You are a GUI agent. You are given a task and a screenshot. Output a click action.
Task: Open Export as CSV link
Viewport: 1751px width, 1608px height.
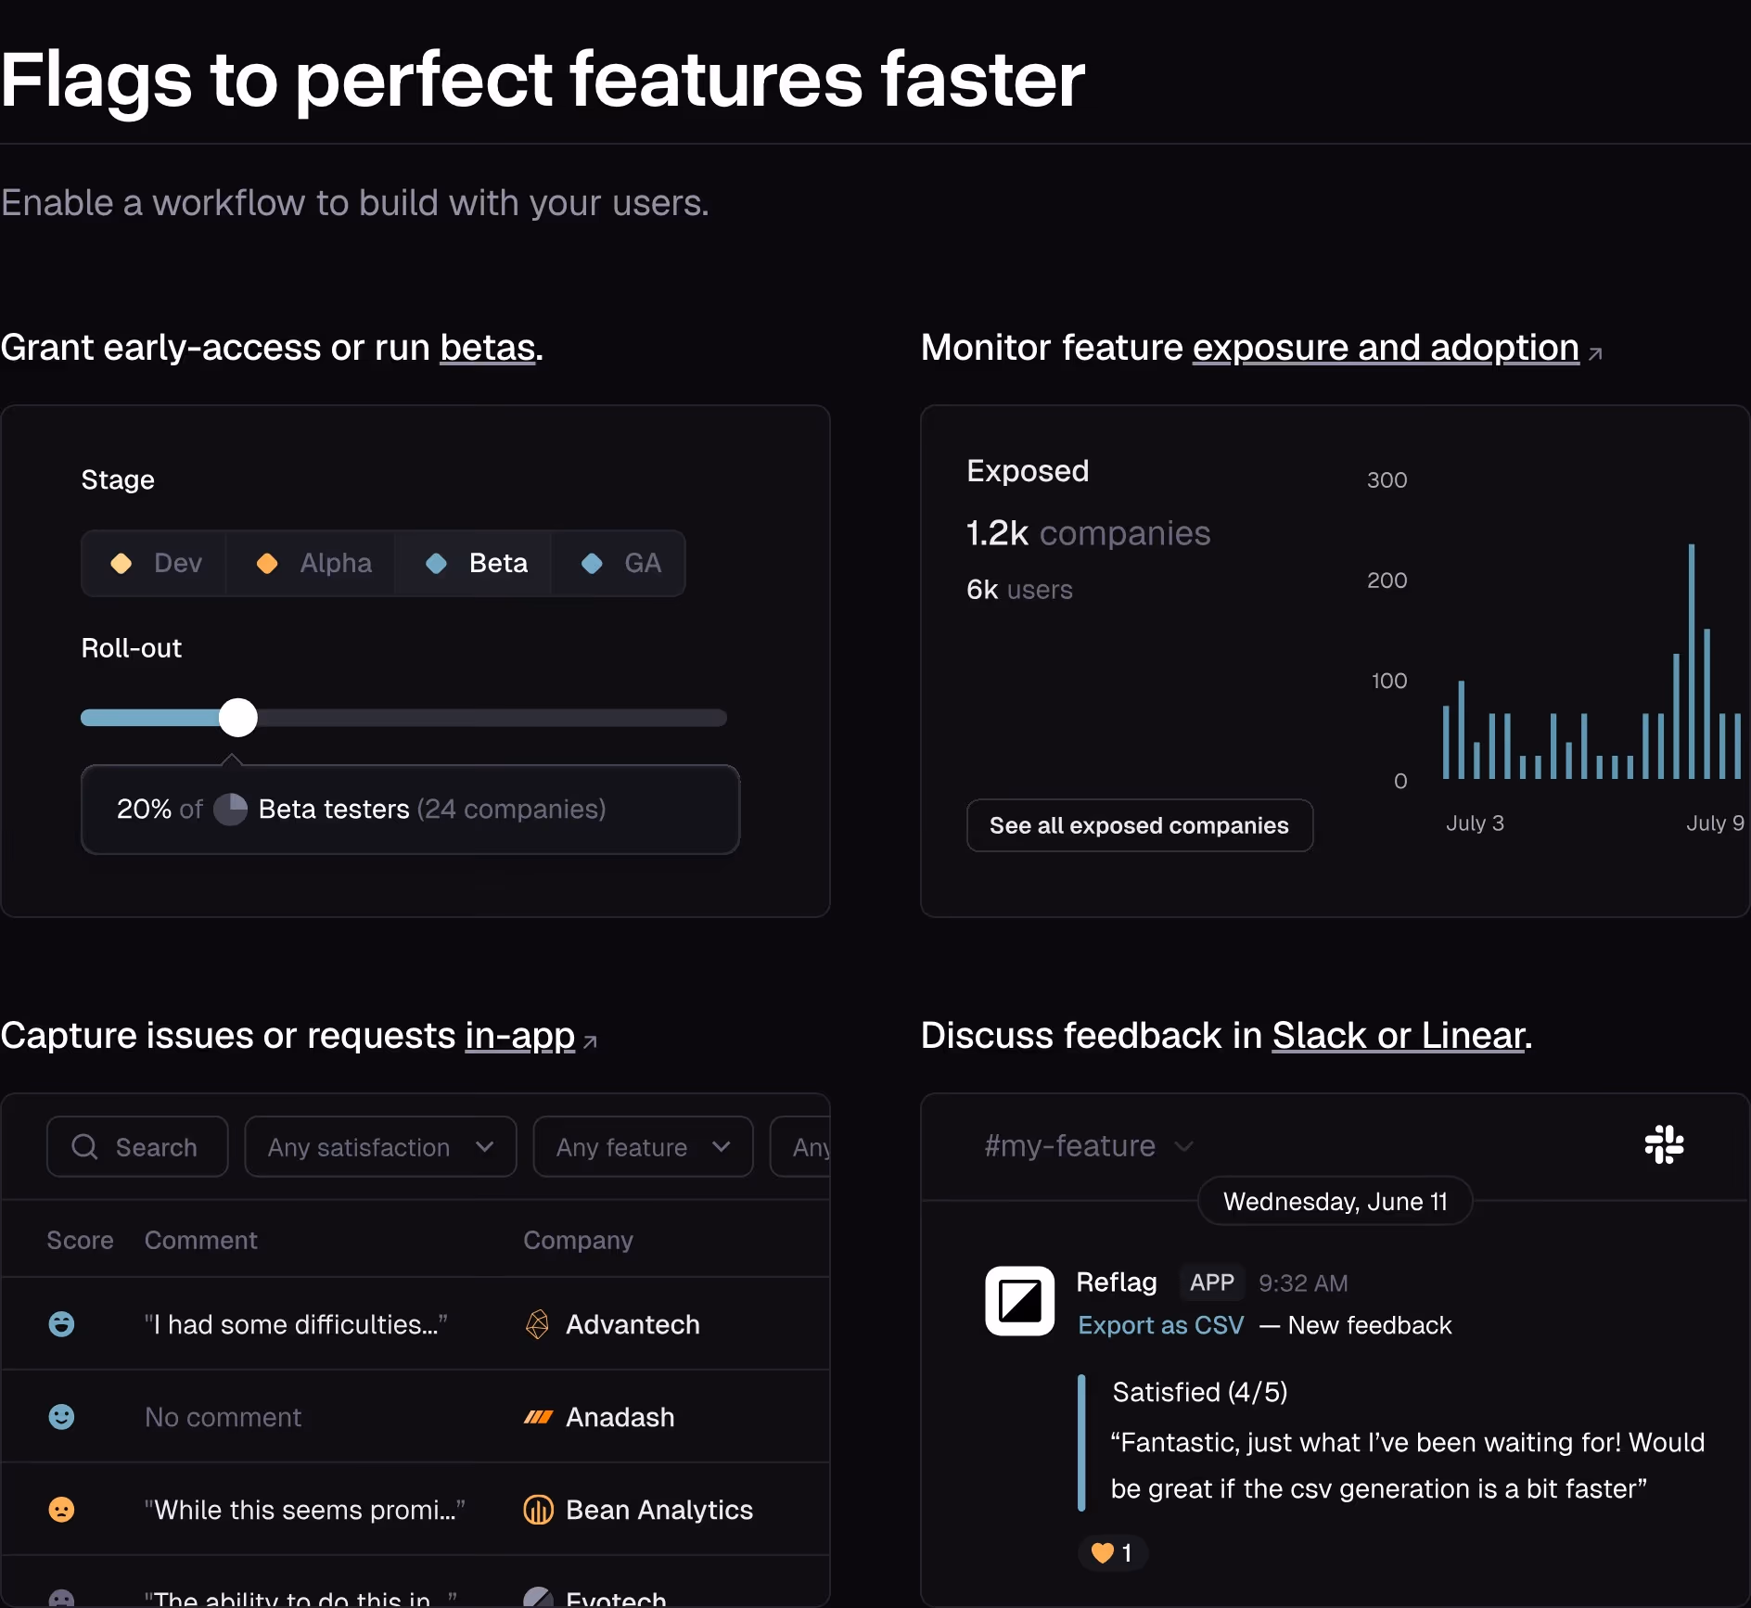(x=1160, y=1325)
